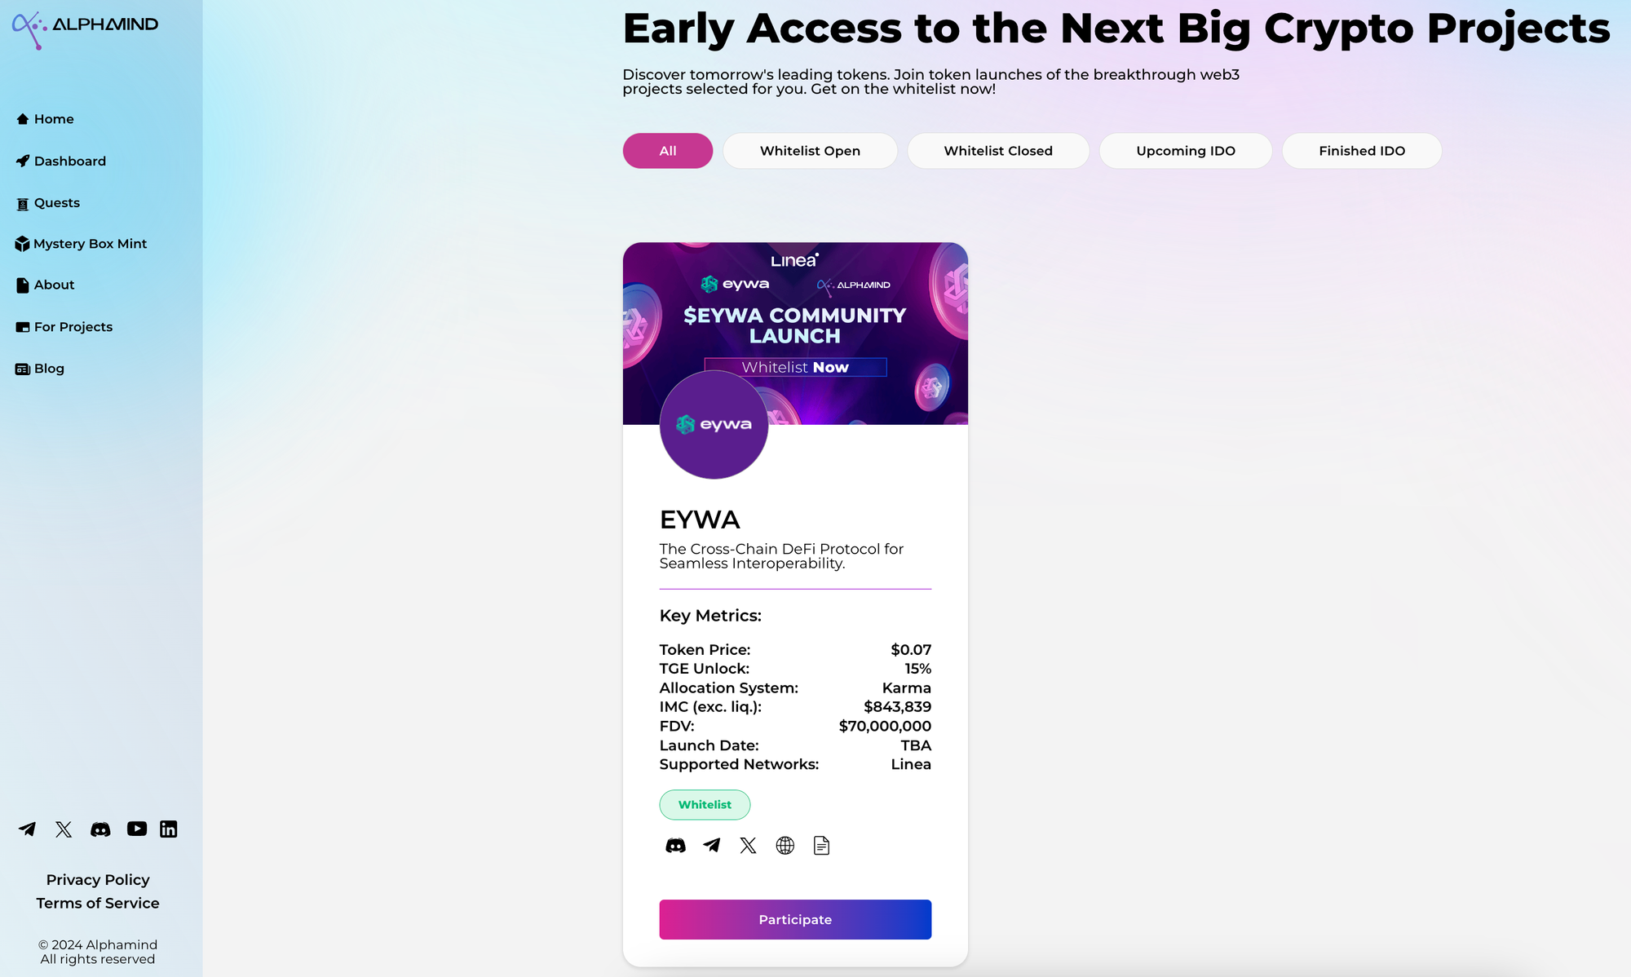Select the Finished IDO filter tab
The image size is (1631, 977).
click(1361, 150)
